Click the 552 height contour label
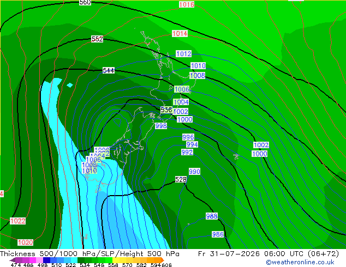This screenshot has height=267, width=346. click(x=97, y=39)
